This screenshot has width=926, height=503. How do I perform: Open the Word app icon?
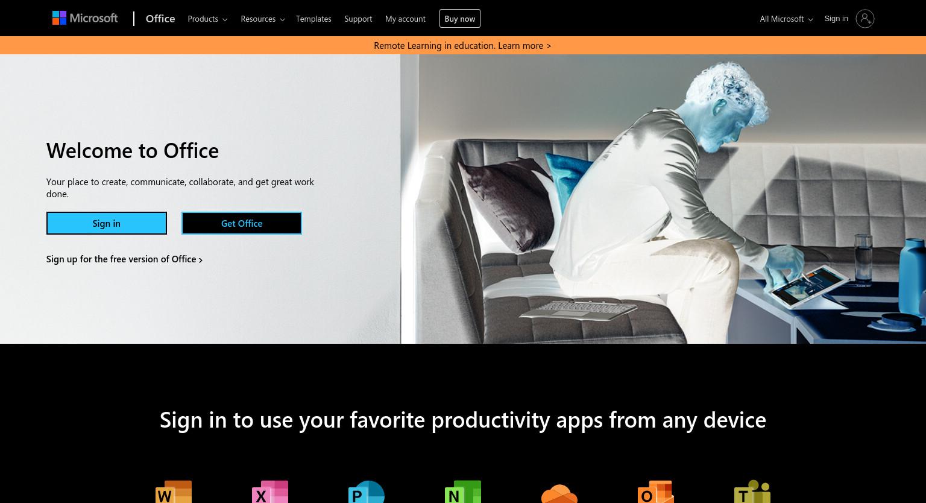click(174, 492)
